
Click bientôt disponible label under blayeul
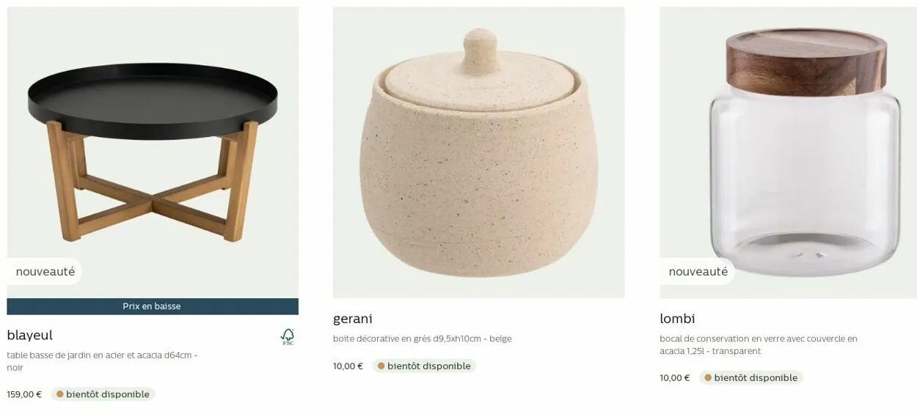(x=108, y=394)
